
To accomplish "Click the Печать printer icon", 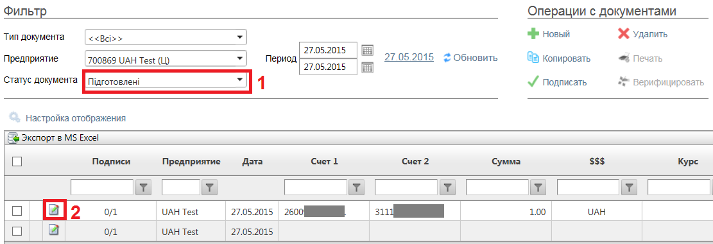I will 623,58.
